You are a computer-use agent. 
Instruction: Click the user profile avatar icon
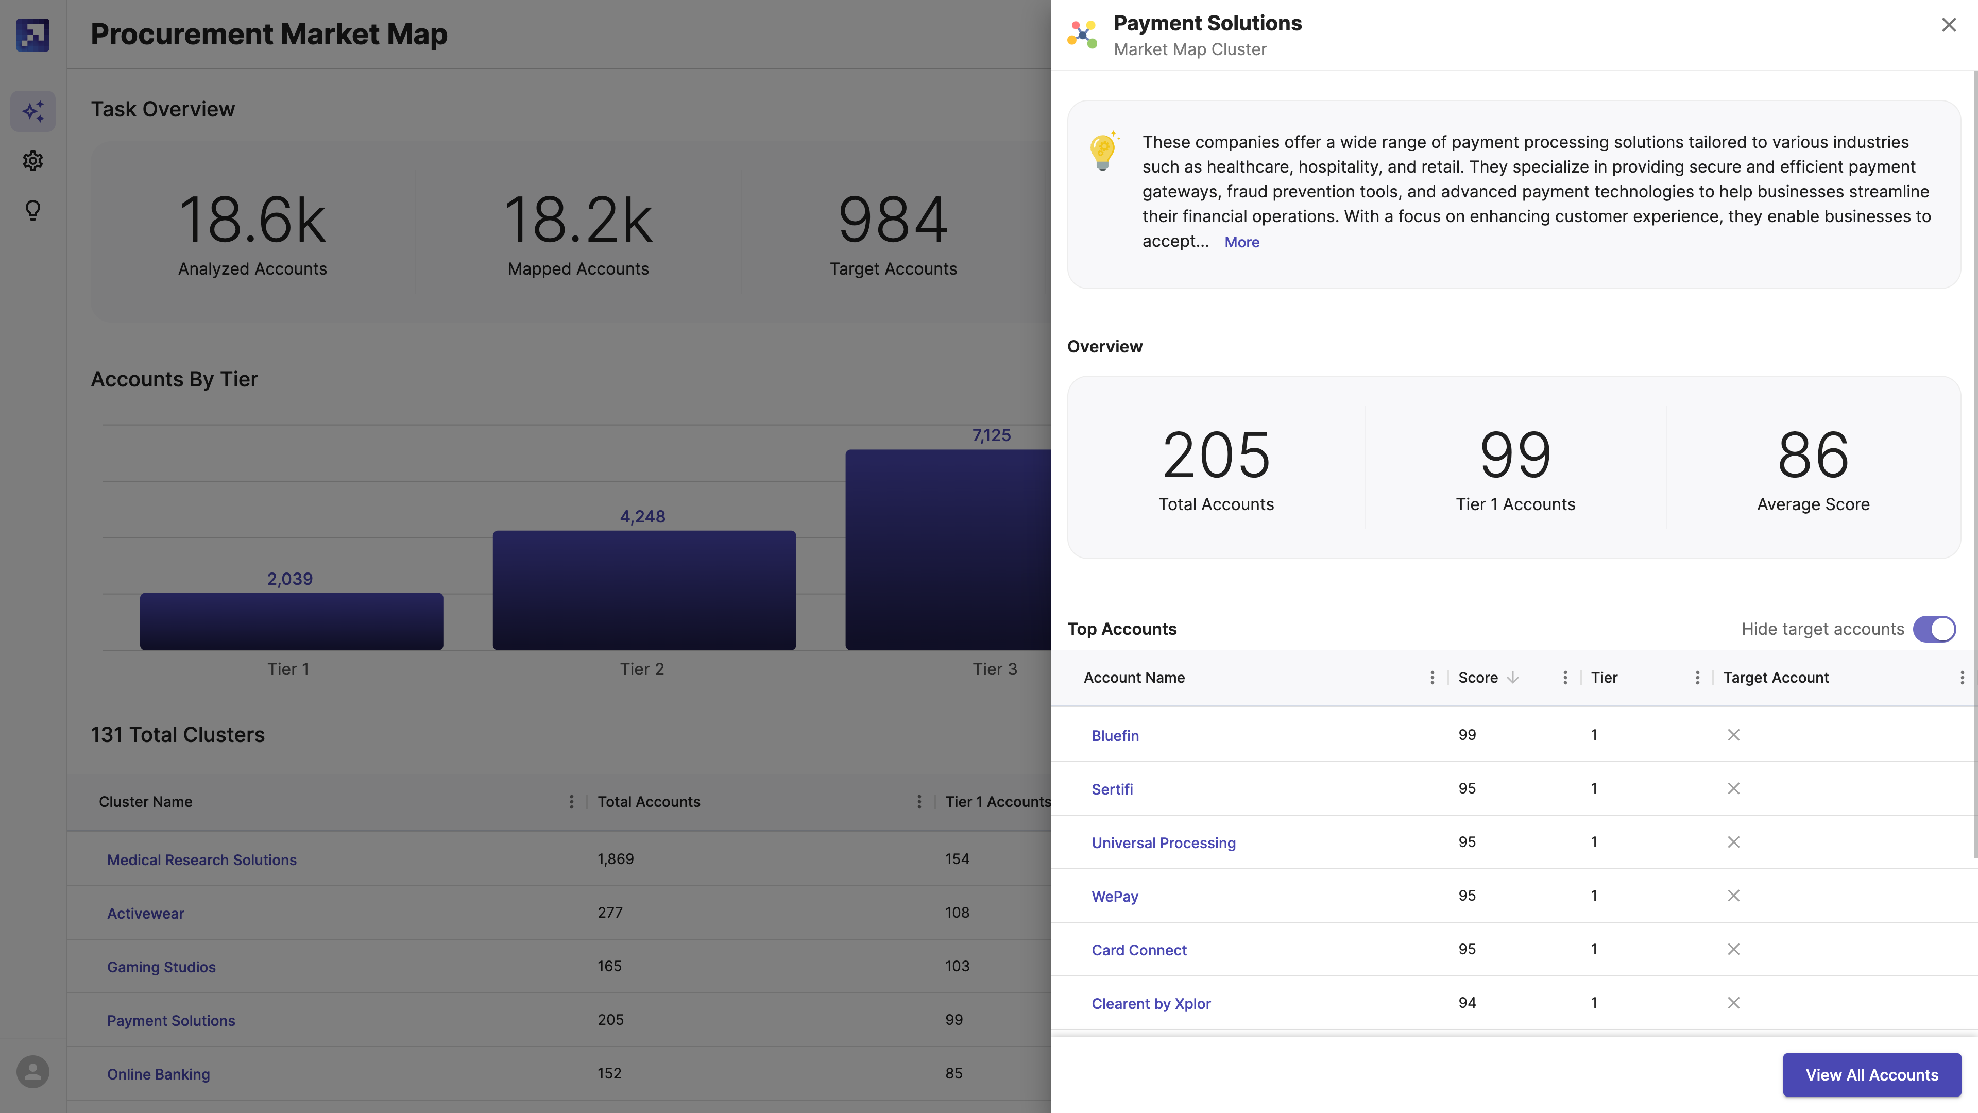[x=32, y=1072]
